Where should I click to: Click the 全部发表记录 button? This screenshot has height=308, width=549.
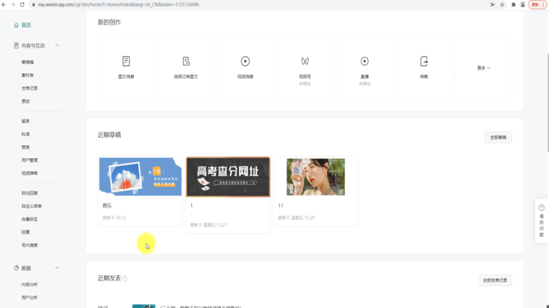point(495,281)
